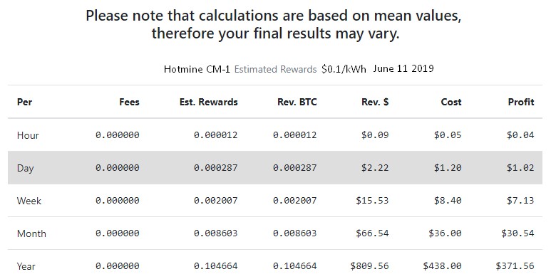The width and height of the screenshot is (551, 279).
Task: Click the Month row label
Action: pos(31,233)
